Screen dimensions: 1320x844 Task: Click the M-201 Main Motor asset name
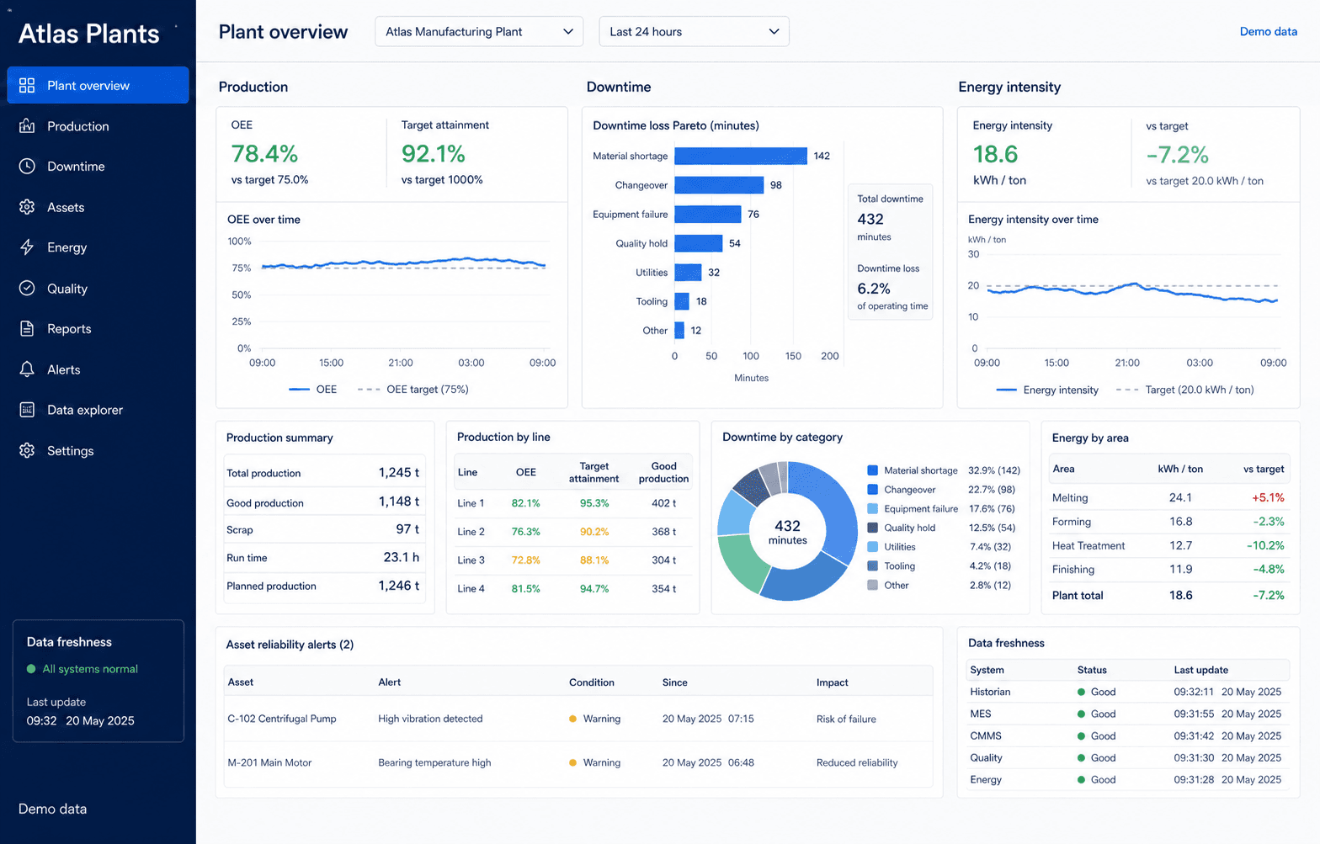(x=269, y=762)
